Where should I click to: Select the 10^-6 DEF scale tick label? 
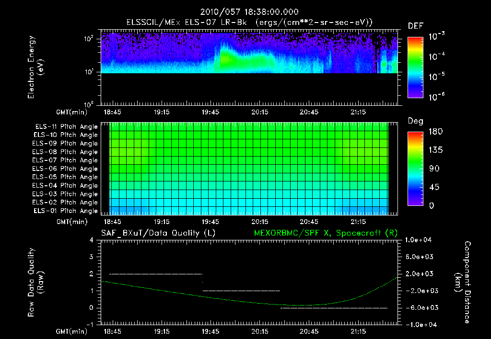(436, 97)
